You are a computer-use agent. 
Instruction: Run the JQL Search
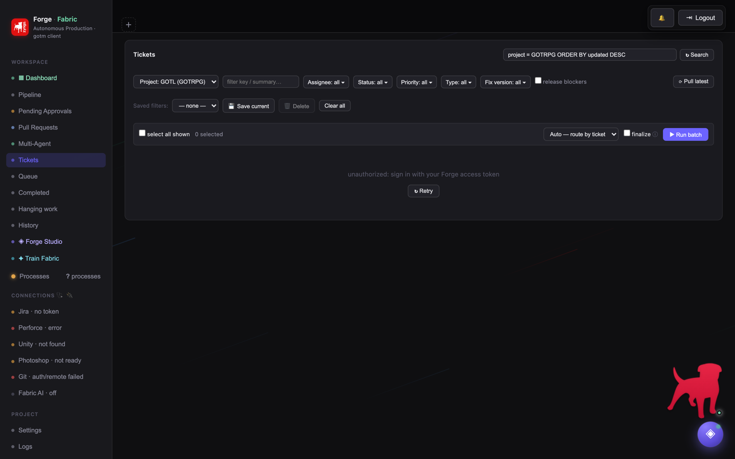coord(697,55)
